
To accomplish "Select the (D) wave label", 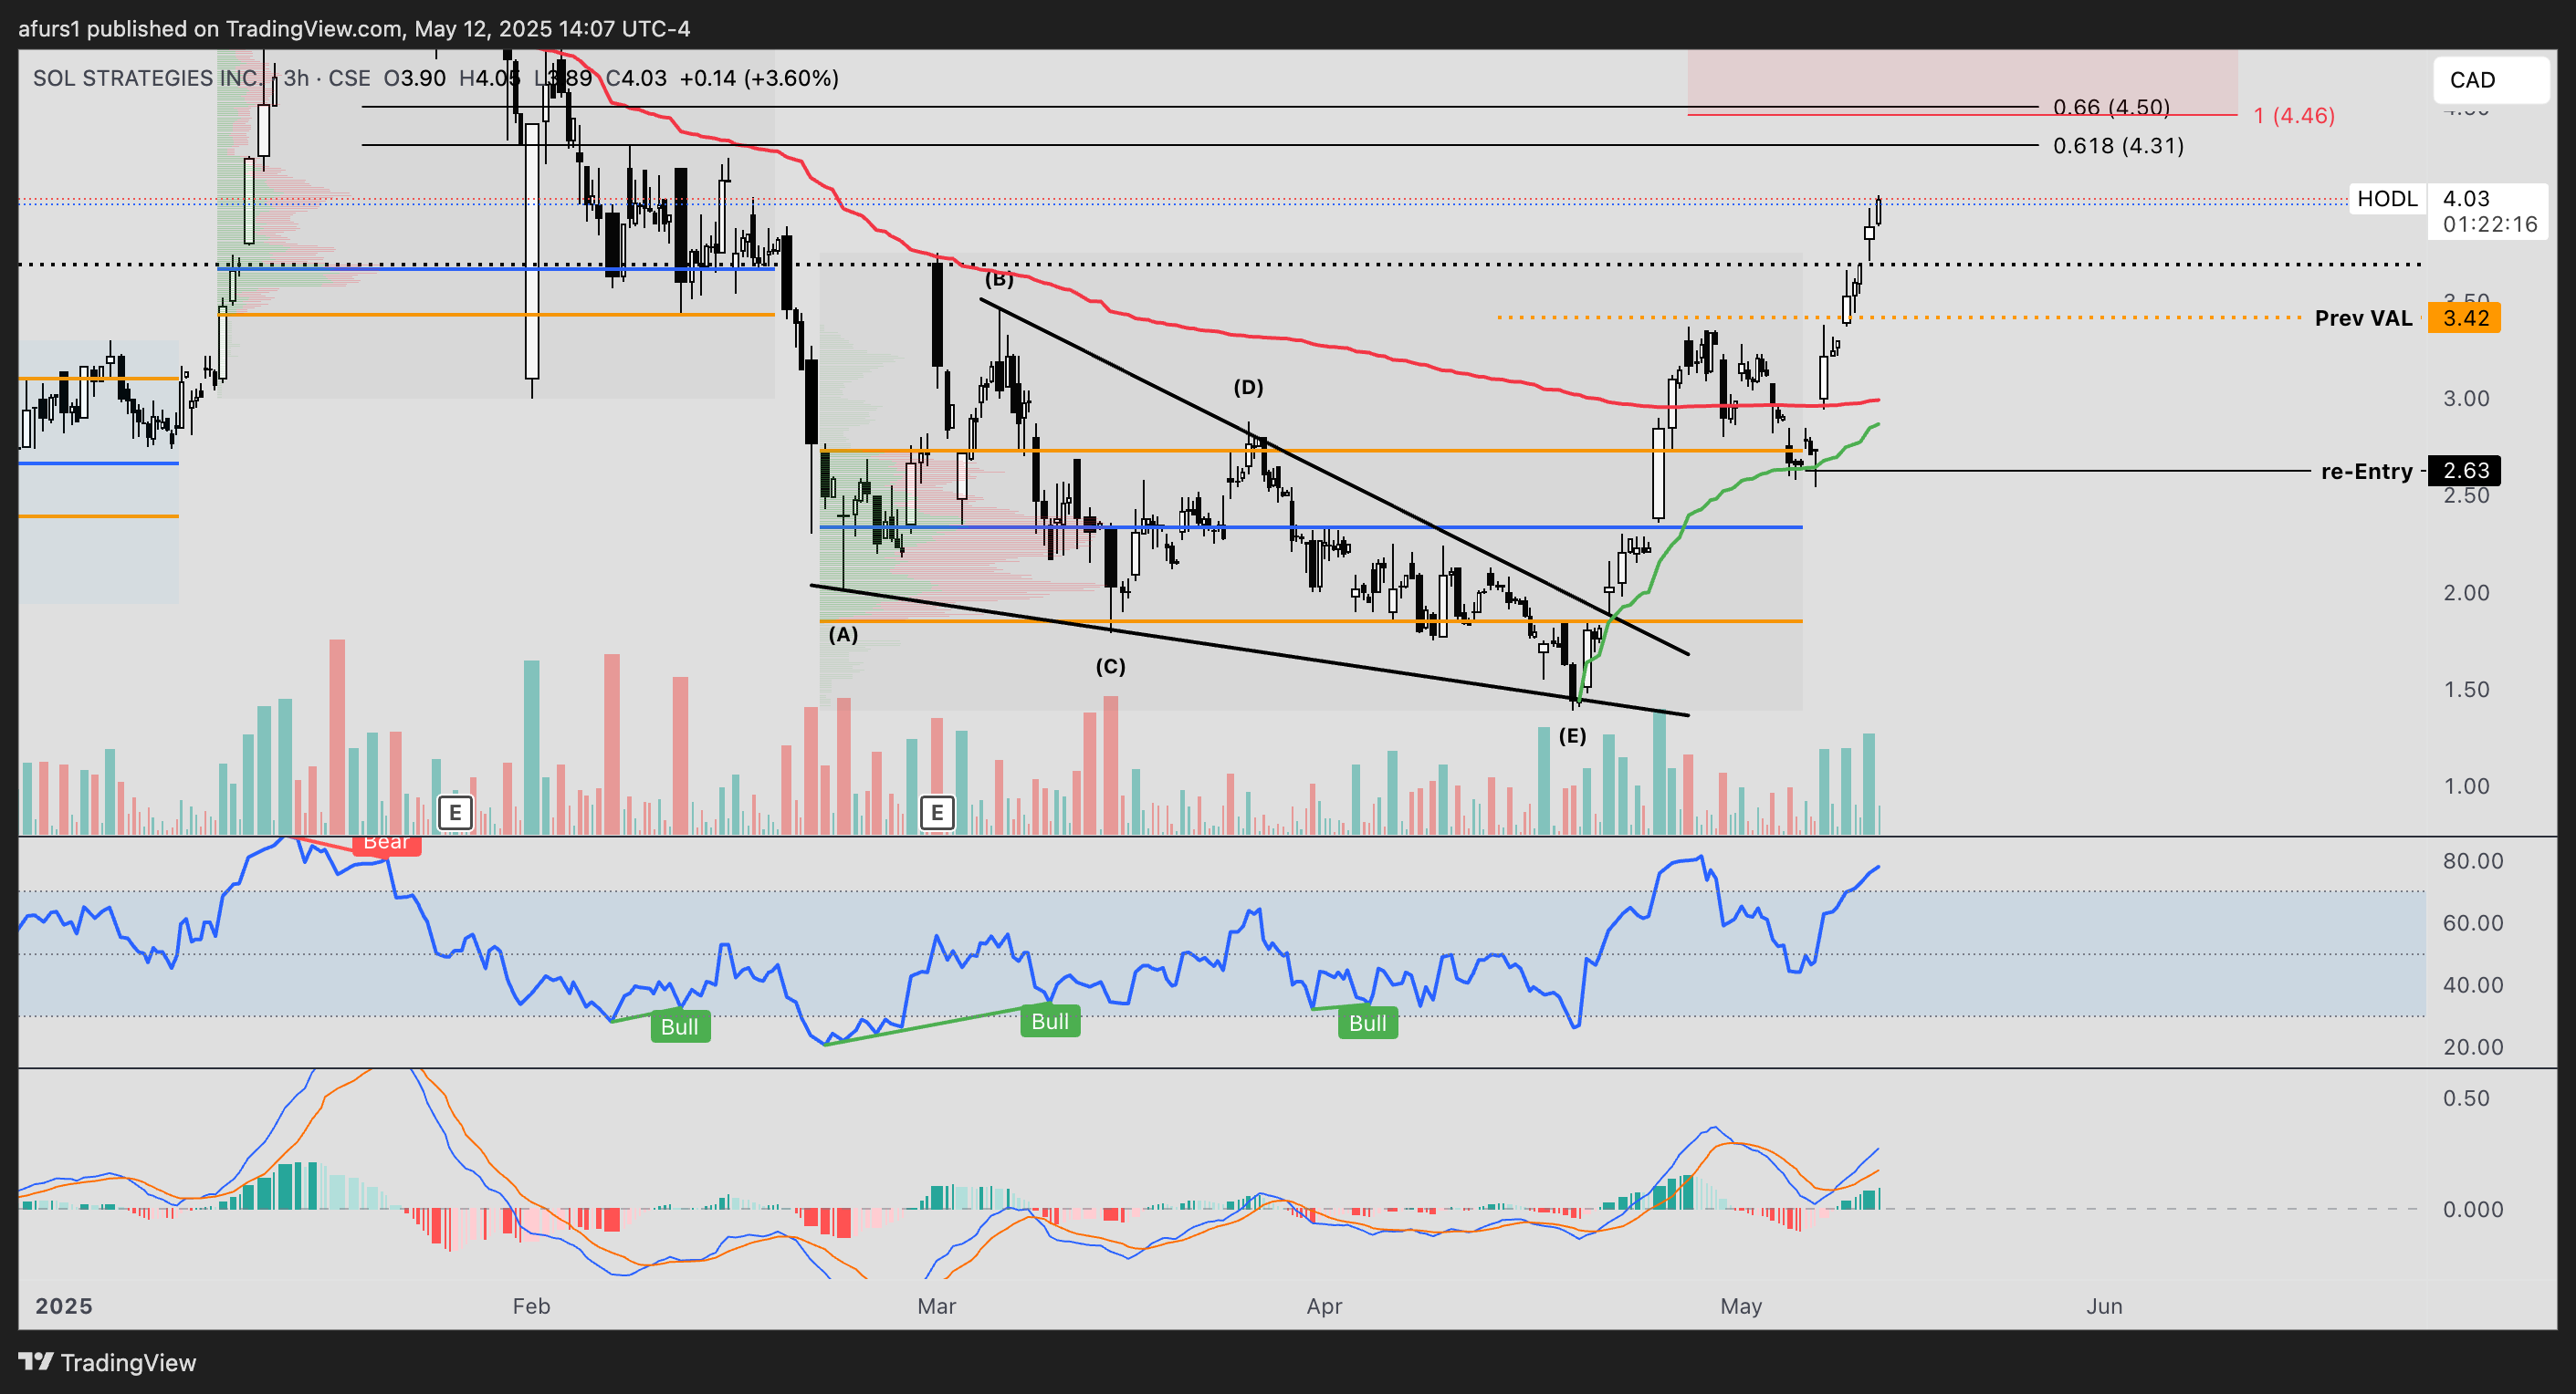I will (x=1248, y=387).
